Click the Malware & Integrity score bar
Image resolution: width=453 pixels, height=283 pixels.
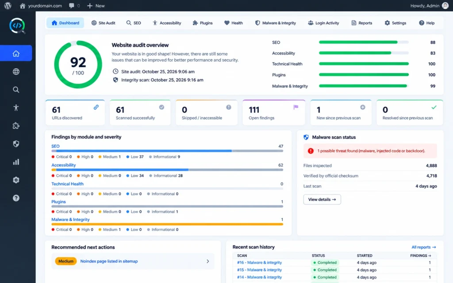point(364,86)
